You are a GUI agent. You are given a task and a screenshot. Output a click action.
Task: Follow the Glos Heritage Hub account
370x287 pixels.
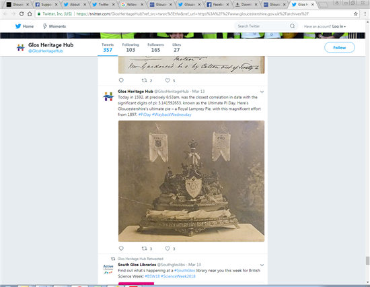pyautogui.click(x=339, y=48)
